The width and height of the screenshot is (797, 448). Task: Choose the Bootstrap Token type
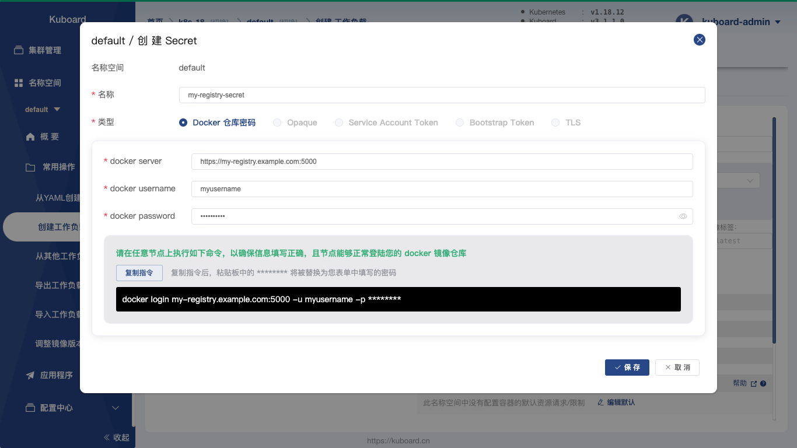point(460,123)
